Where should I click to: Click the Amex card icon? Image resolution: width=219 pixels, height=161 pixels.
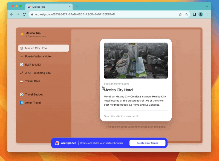[x=22, y=103]
